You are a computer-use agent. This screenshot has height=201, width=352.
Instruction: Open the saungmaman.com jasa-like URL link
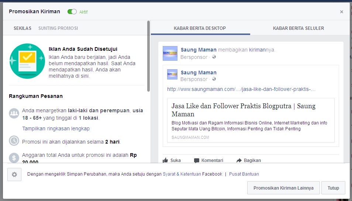coord(241,89)
